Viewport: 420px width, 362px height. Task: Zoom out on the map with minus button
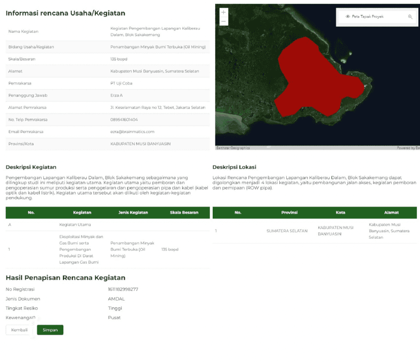click(x=223, y=22)
